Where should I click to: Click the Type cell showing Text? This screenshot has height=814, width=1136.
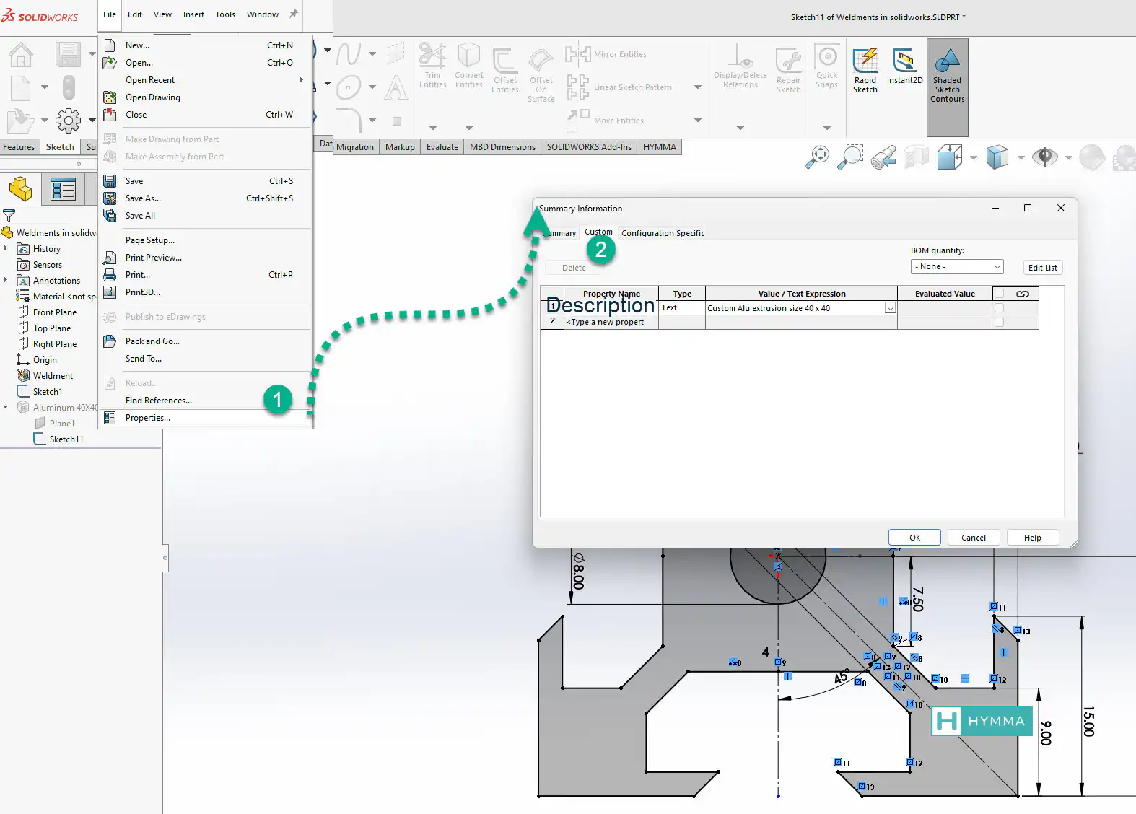coord(681,308)
